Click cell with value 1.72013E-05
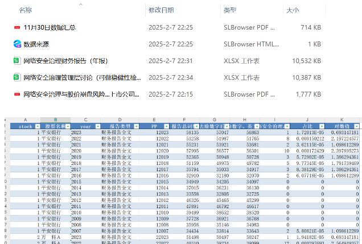Viewport: 362px width, 244px height. (x=307, y=133)
